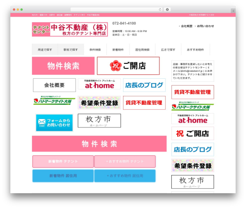Click the sidebar 祝 ご開店 banner

pos(193,133)
